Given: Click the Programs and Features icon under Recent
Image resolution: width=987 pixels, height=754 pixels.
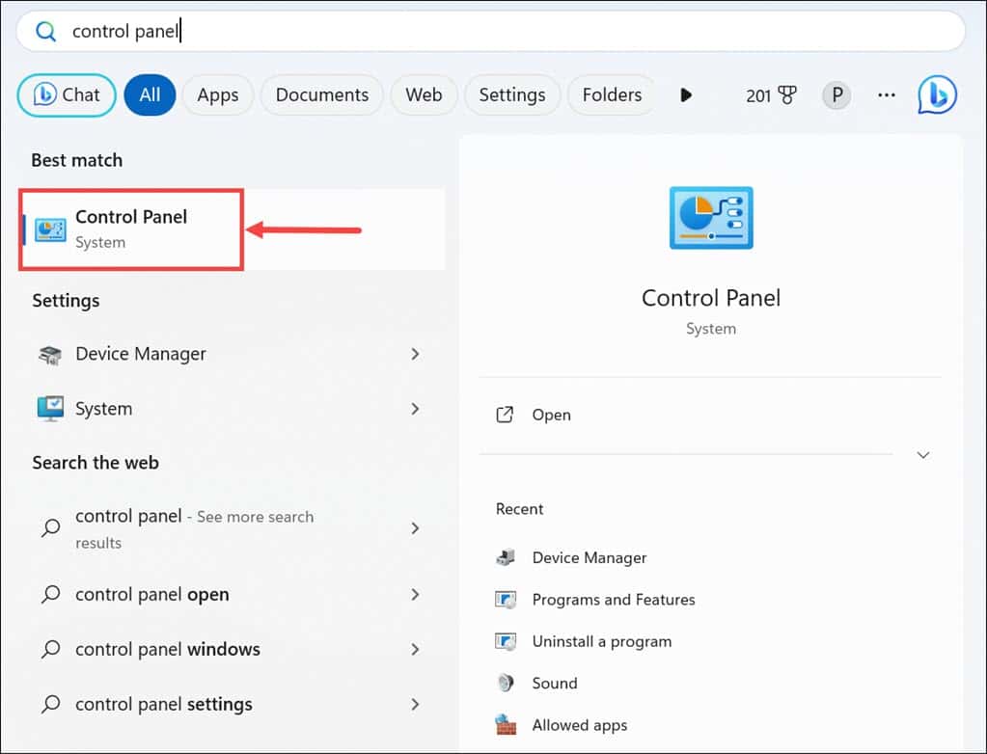Looking at the screenshot, I should click(506, 600).
